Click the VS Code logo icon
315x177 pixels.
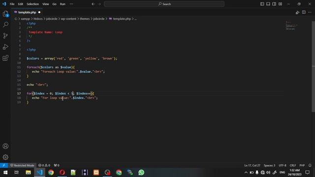(x=4, y=4)
